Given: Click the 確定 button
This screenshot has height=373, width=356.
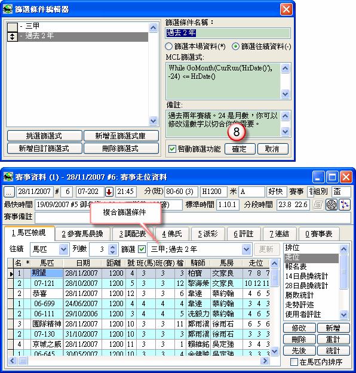Looking at the screenshot, I should (x=240, y=149).
